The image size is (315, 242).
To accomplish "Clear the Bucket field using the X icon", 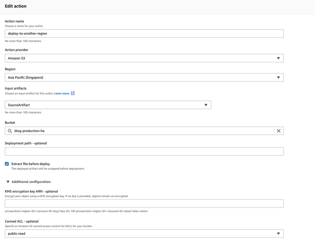I will coord(278,131).
